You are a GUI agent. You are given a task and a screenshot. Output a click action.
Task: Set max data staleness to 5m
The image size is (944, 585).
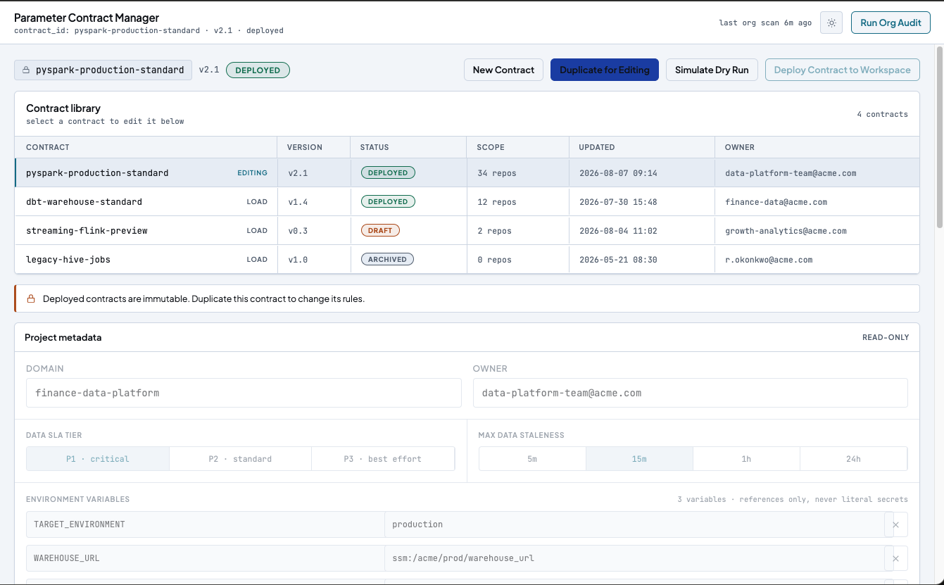coord(532,459)
